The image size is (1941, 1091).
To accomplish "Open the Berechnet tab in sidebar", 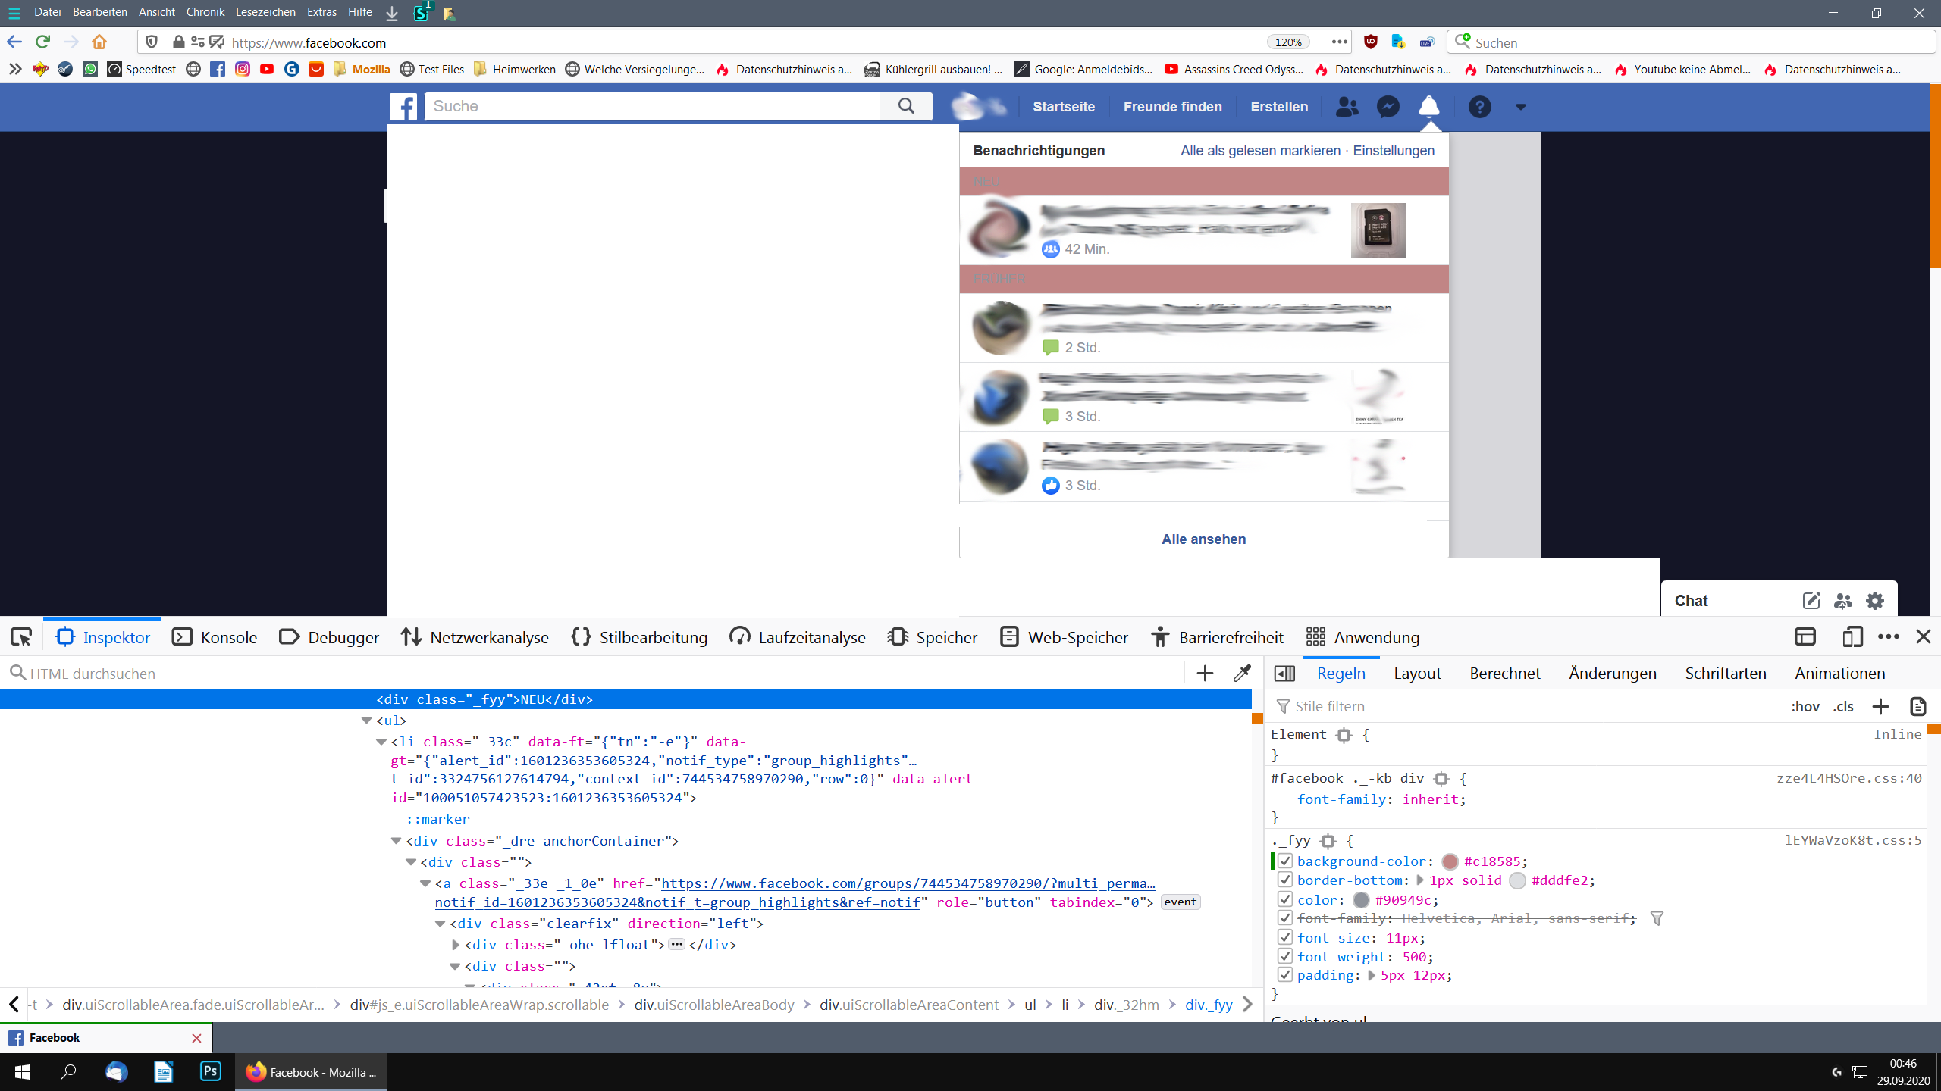I will [x=1504, y=674].
